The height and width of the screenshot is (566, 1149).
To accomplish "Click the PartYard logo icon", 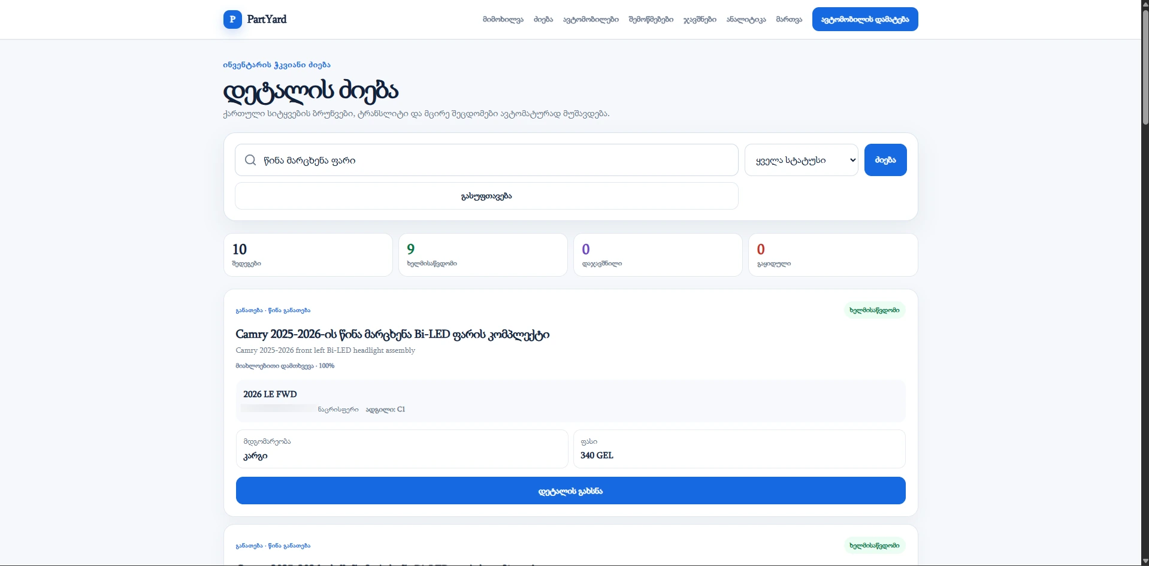I will coord(232,19).
